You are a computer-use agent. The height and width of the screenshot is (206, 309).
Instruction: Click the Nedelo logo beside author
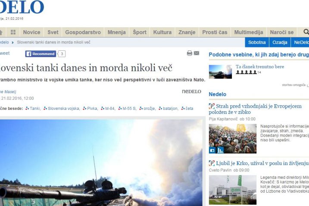pyautogui.click(x=191, y=91)
